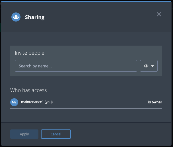This screenshot has height=147, width=173.
Task: Click the Sharing group icon in header
Action: click(x=16, y=17)
